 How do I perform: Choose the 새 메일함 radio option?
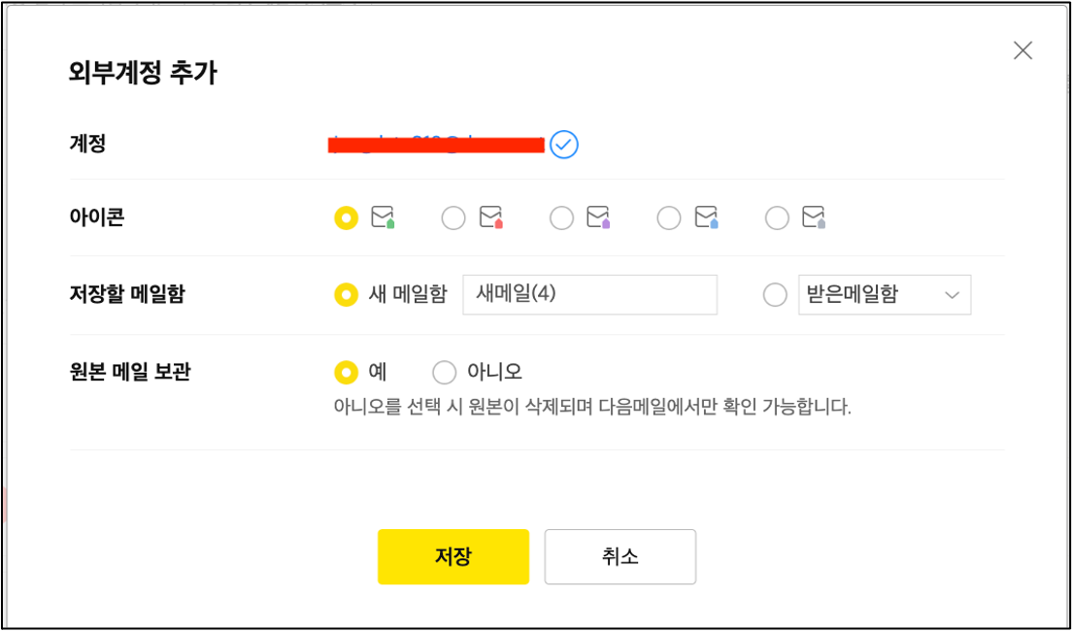pos(346,294)
